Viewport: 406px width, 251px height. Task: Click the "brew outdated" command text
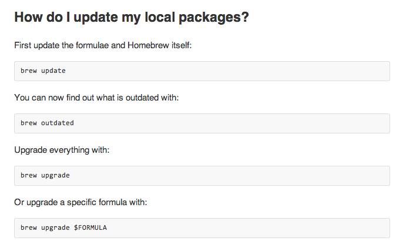tap(47, 123)
